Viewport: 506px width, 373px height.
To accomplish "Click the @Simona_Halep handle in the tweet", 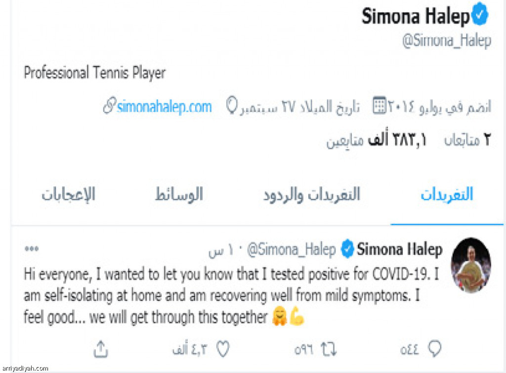I will [x=291, y=250].
